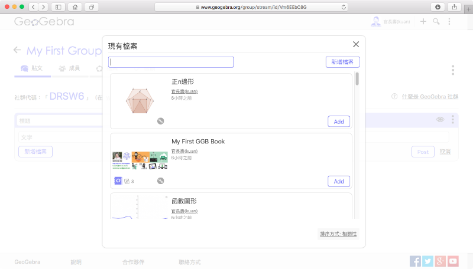This screenshot has height=269, width=473.
Task: Open the 函數圖形 title
Action: pos(184,201)
